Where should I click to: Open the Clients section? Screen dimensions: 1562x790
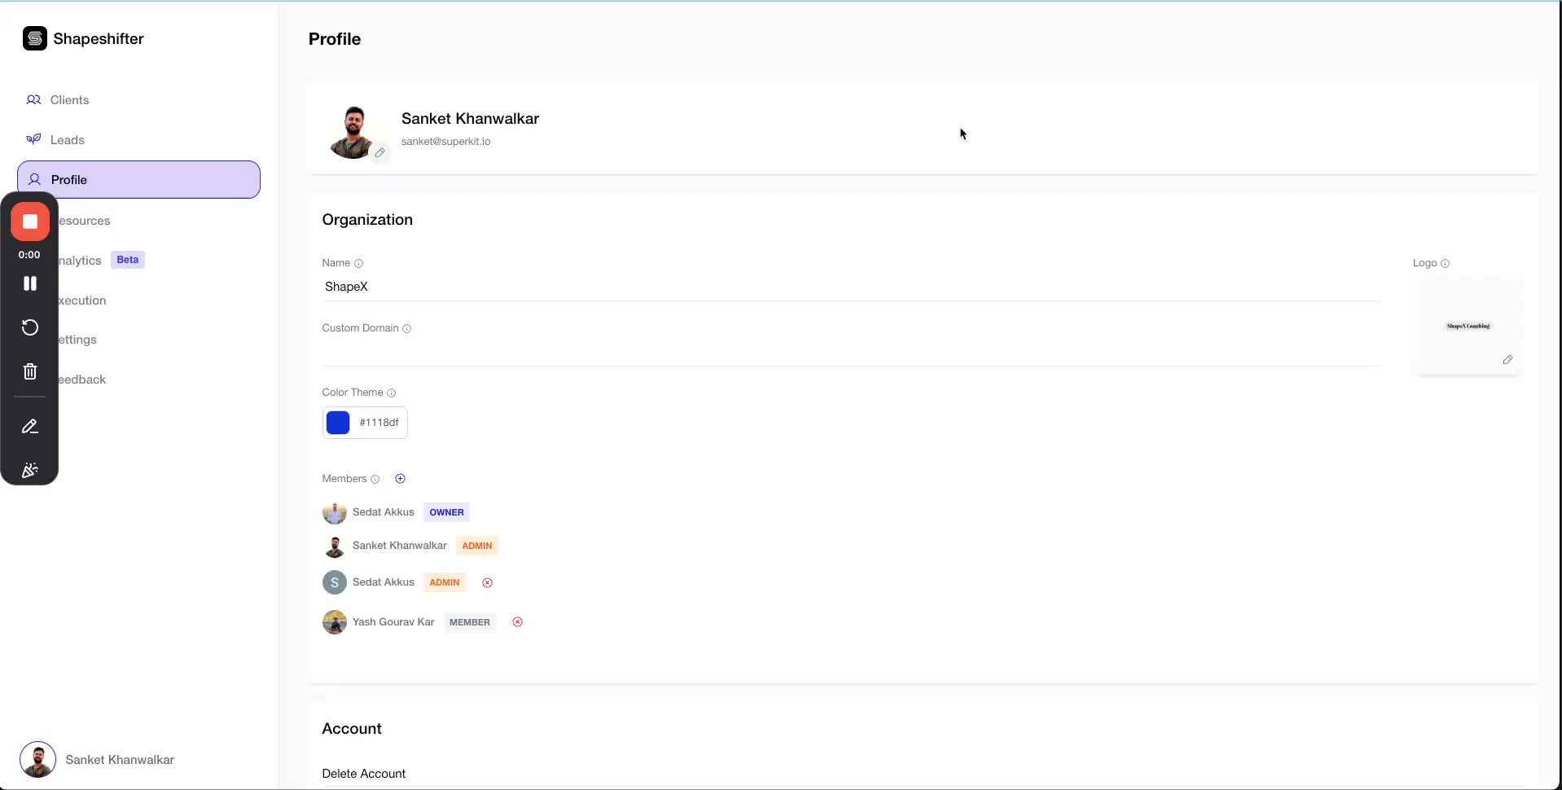point(69,99)
